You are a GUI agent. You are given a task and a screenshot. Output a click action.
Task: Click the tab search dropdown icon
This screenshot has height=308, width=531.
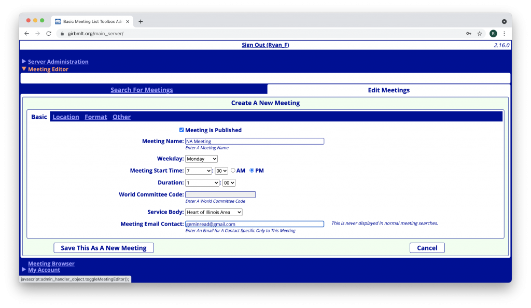504,21
